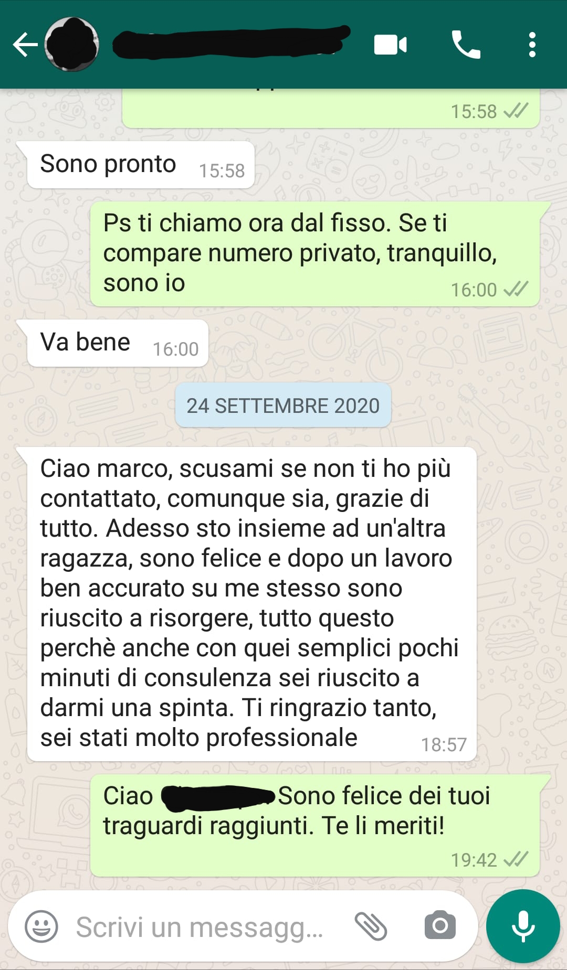Screen dimensions: 567x970
Task: Open the emoji picker
Action: (x=41, y=926)
